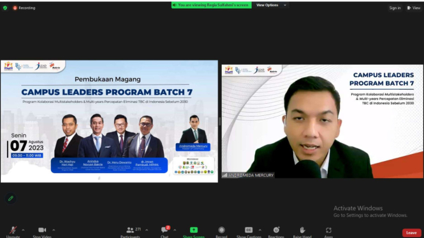
Task: Unmute the microphone
Action: (x=13, y=232)
